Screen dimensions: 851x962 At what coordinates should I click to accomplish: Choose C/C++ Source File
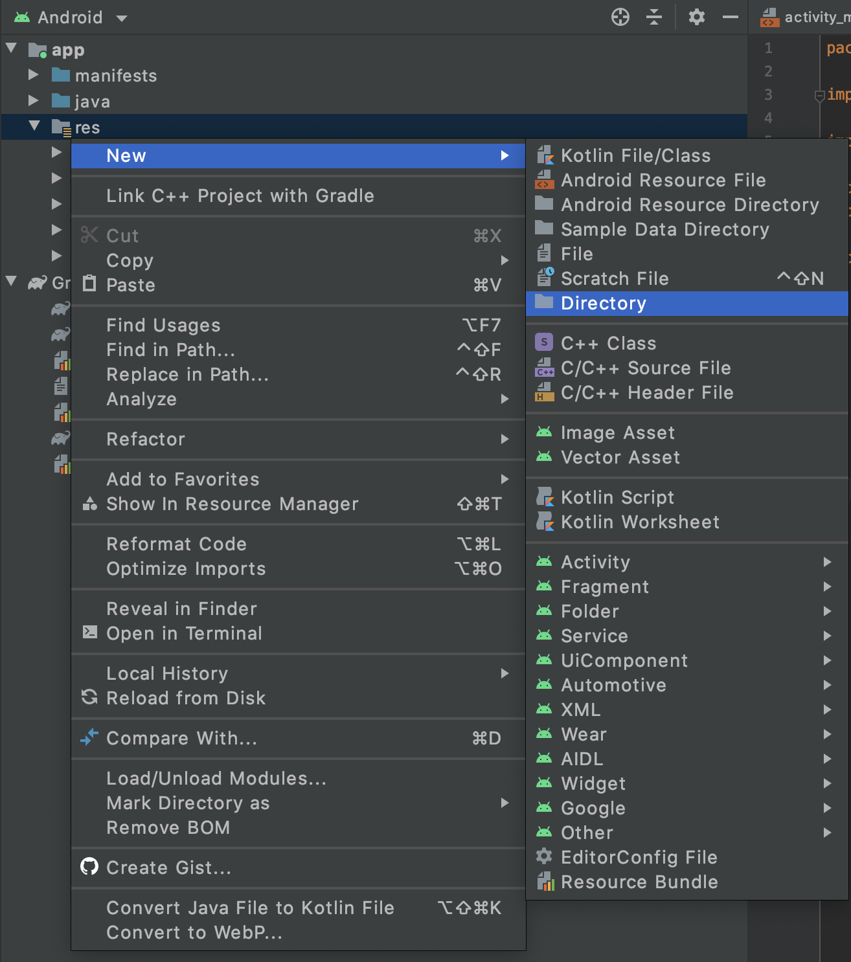[x=687, y=368]
